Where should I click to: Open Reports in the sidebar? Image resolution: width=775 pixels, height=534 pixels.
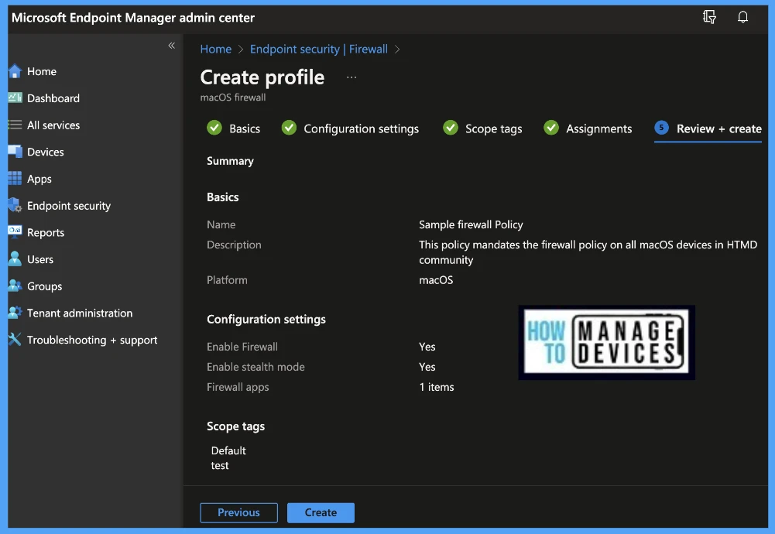coord(46,233)
